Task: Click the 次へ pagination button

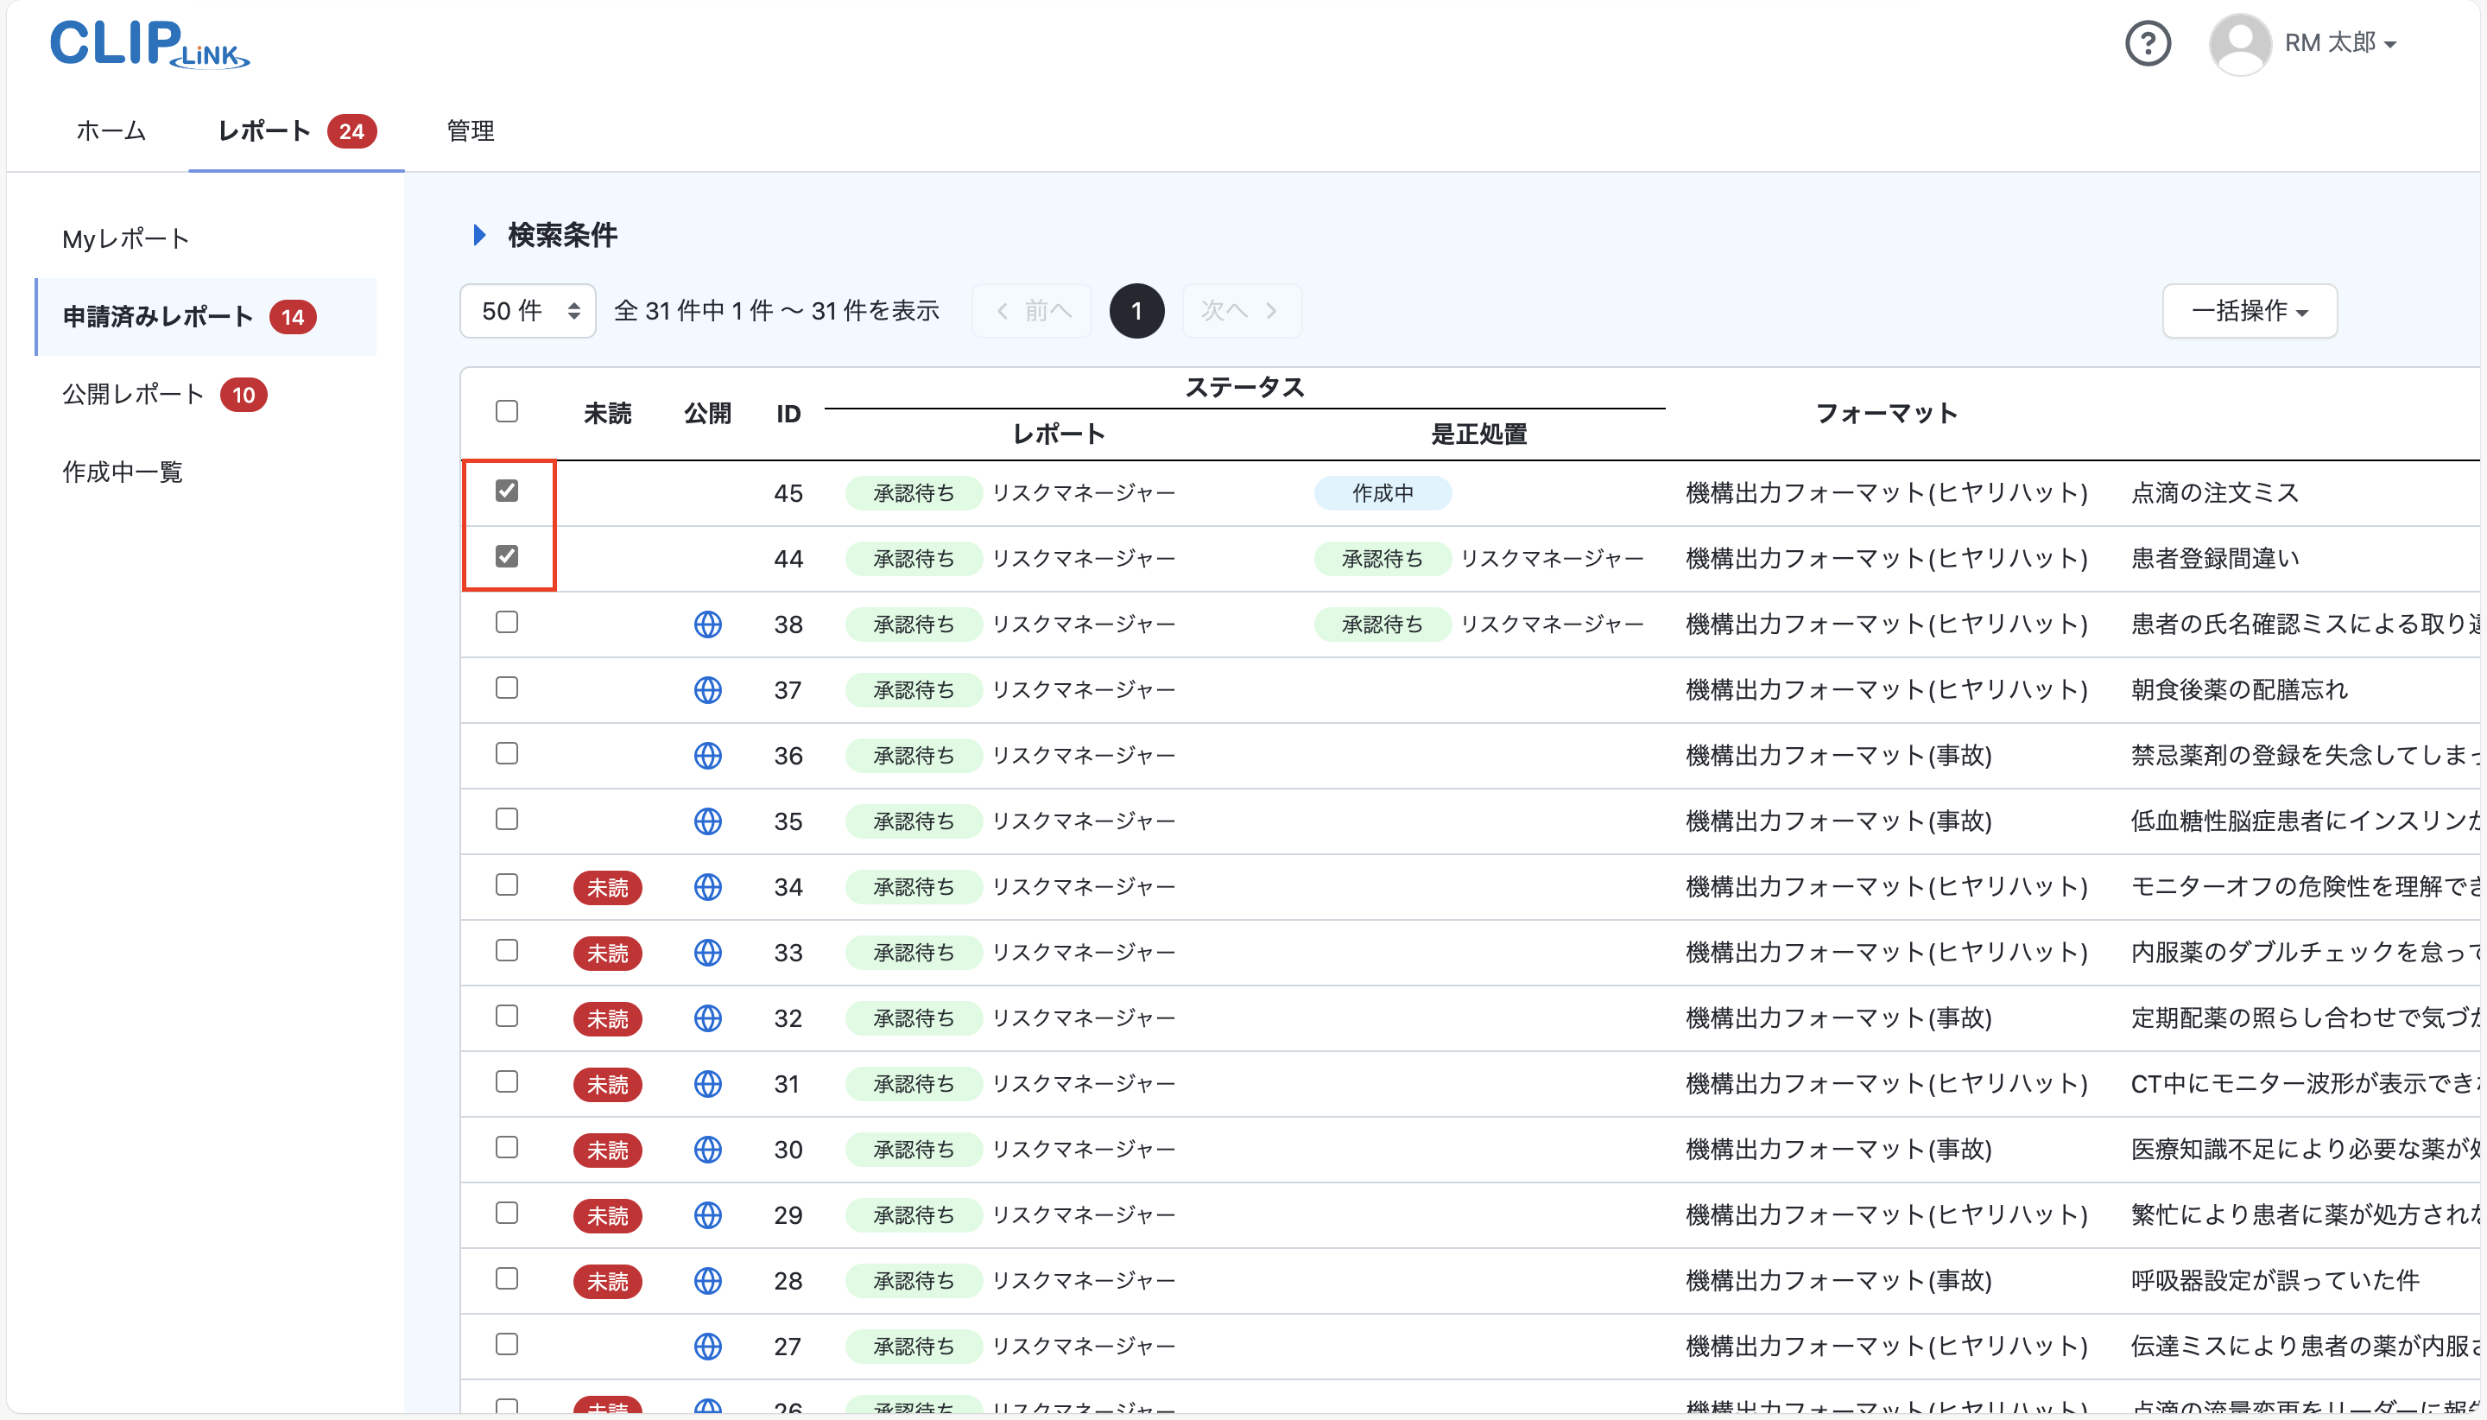Action: [1240, 310]
